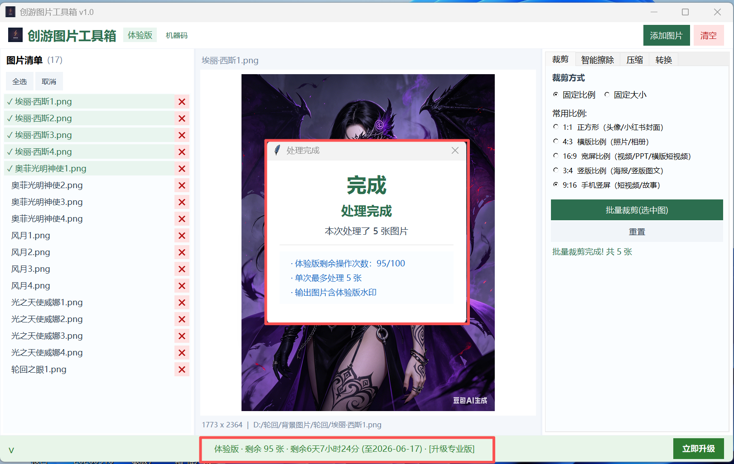Select 光之天使威娜1.png in list

(89, 303)
